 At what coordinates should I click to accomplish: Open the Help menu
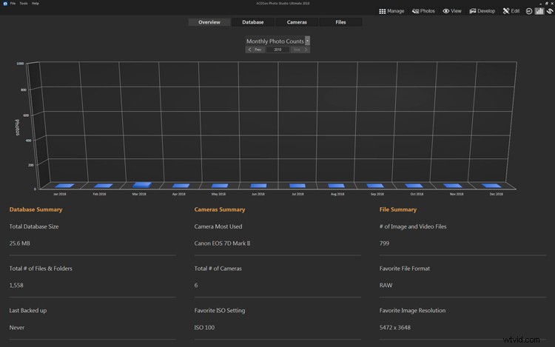click(36, 4)
